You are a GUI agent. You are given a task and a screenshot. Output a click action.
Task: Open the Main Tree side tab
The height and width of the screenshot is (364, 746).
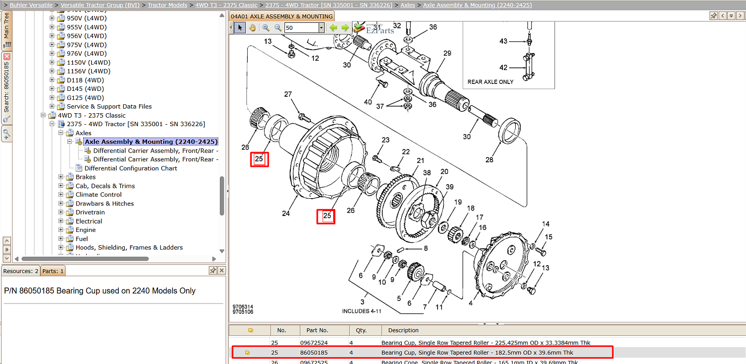pyautogui.click(x=6, y=30)
